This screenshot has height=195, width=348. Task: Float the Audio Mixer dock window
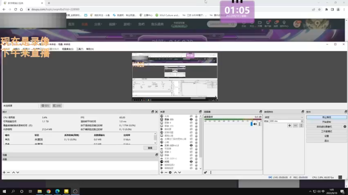pyautogui.click(x=261, y=112)
